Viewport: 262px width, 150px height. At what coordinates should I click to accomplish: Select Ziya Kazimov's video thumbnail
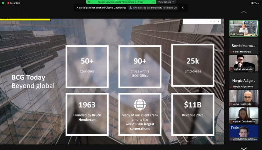pyautogui.click(x=243, y=133)
